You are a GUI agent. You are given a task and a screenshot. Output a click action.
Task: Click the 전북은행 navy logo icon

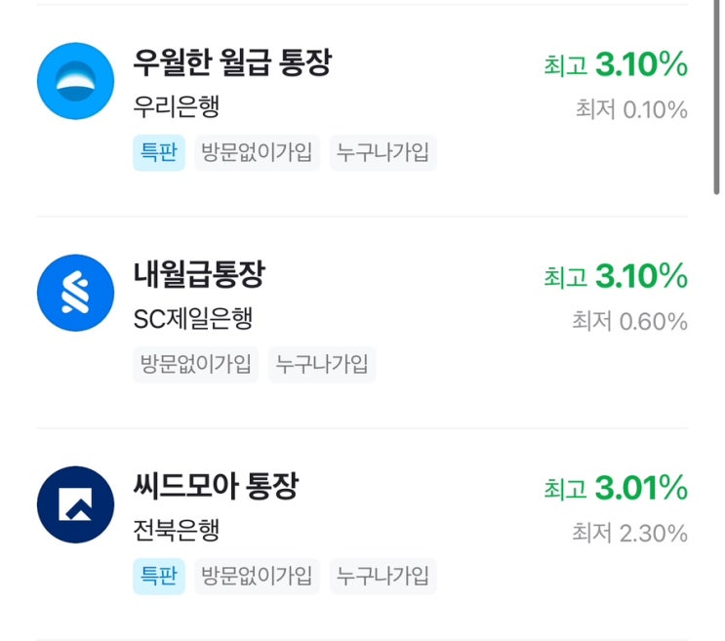[75, 504]
